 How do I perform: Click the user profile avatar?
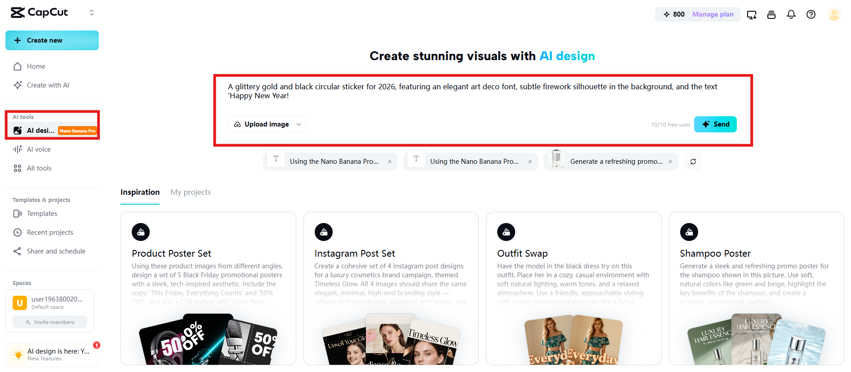834,14
